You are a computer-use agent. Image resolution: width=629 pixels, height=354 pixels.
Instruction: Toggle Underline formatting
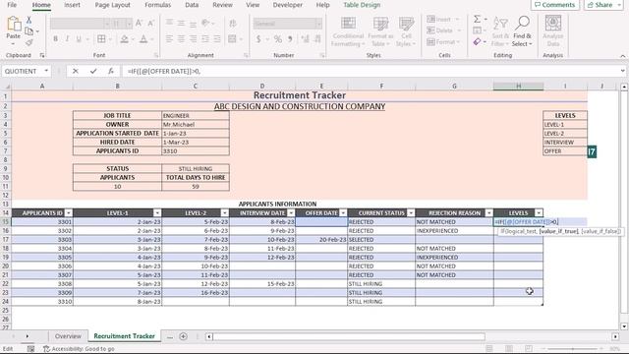pyautogui.click(x=79, y=39)
